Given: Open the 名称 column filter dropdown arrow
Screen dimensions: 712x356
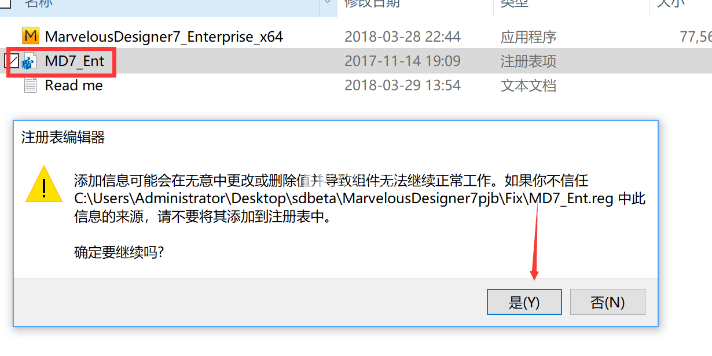Looking at the screenshot, I should [x=328, y=3].
